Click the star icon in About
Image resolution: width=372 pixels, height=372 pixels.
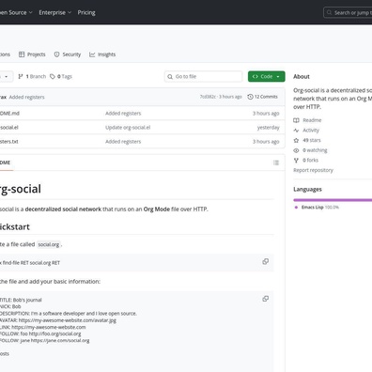click(296, 140)
